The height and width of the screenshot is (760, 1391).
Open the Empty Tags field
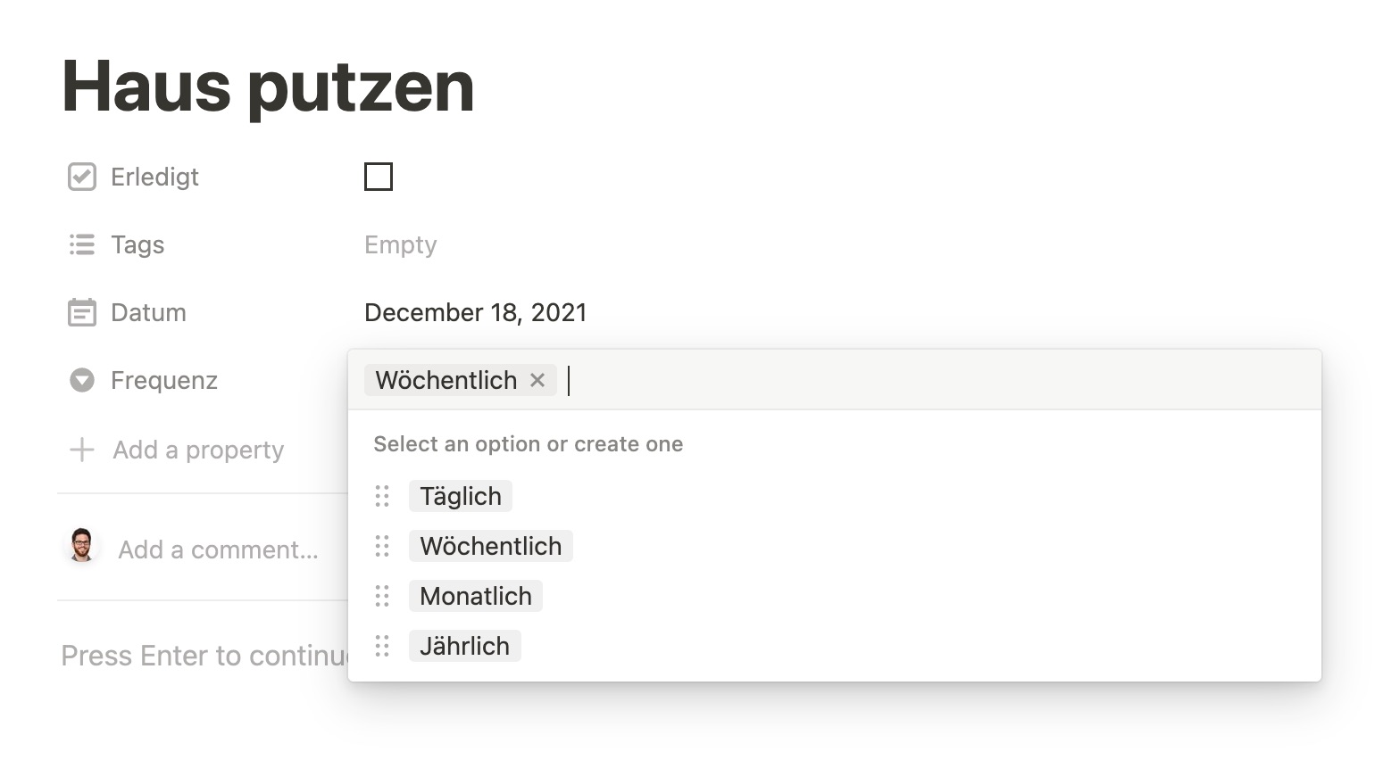coord(401,244)
